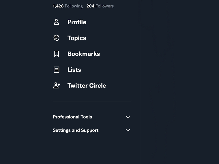Expand Settings and Support using its chevron

128,130
